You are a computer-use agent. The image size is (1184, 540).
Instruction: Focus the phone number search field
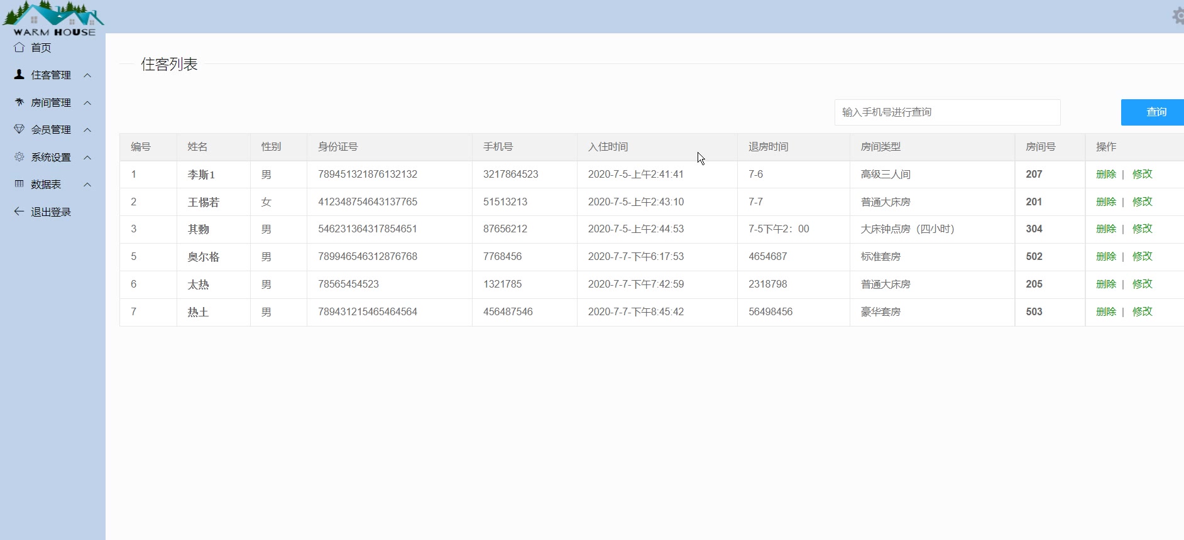pos(947,112)
